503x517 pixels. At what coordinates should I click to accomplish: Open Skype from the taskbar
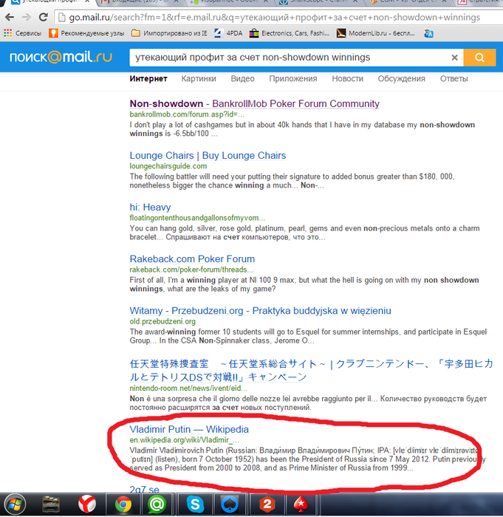tap(195, 504)
